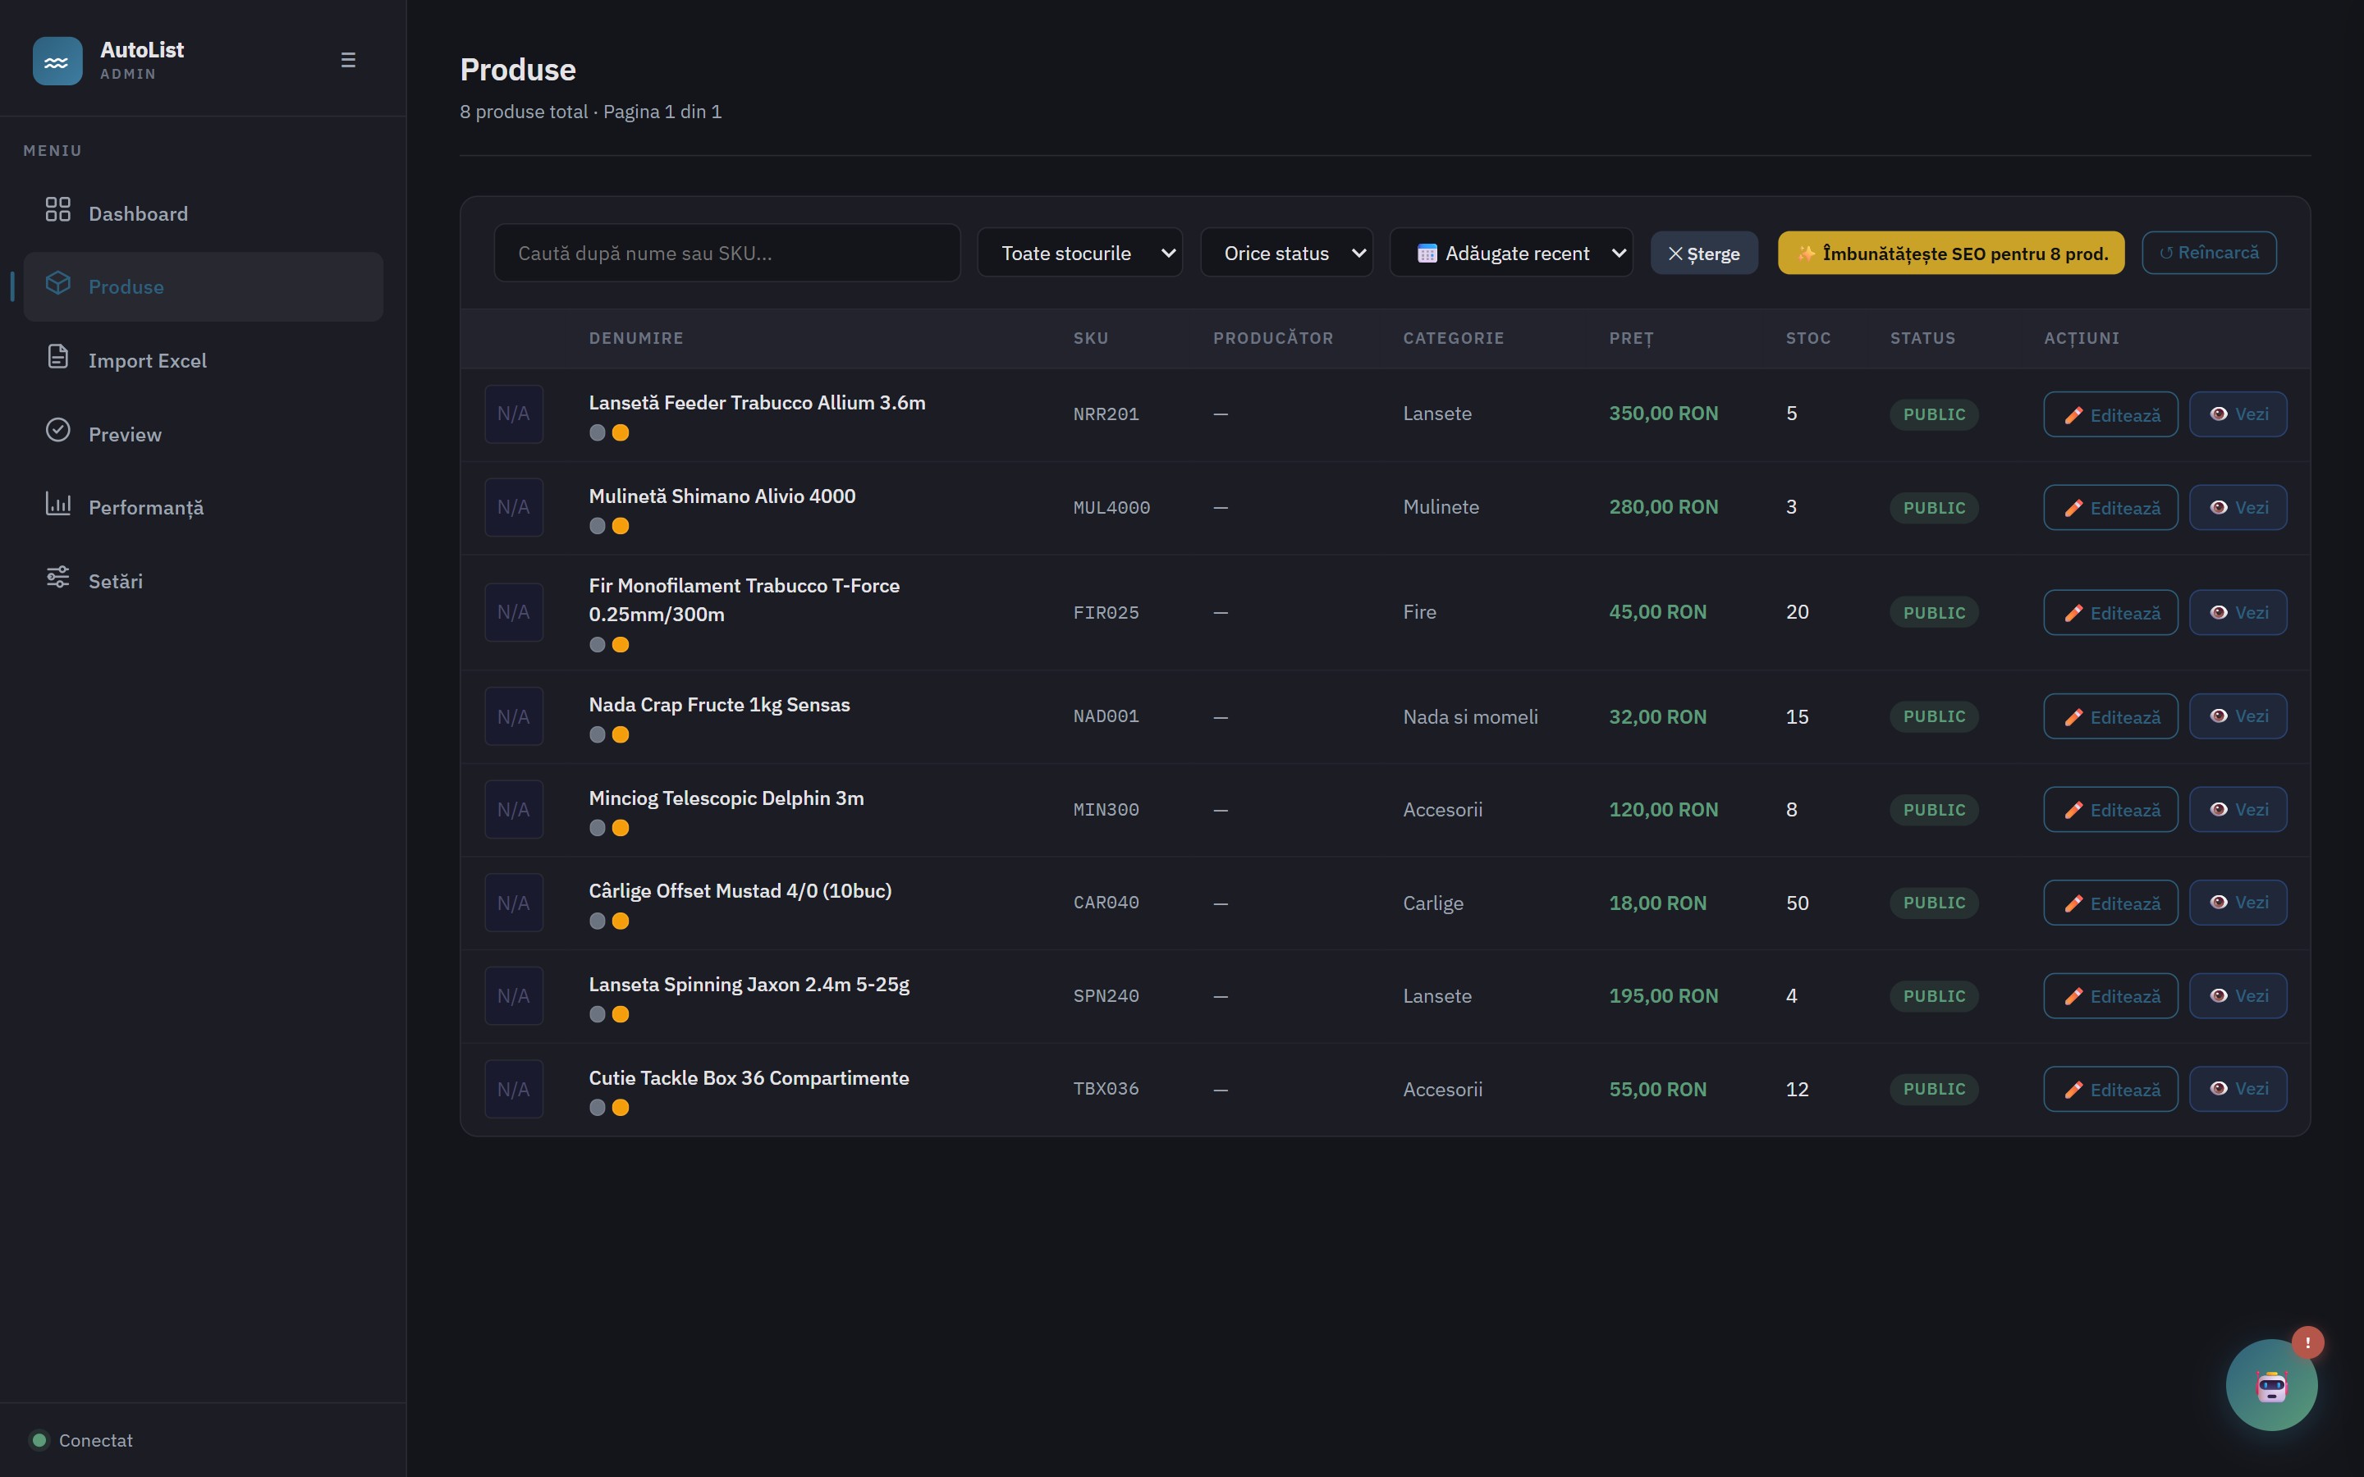
Task: View Minciog Telescopic Delphin 3m
Action: click(2238, 810)
